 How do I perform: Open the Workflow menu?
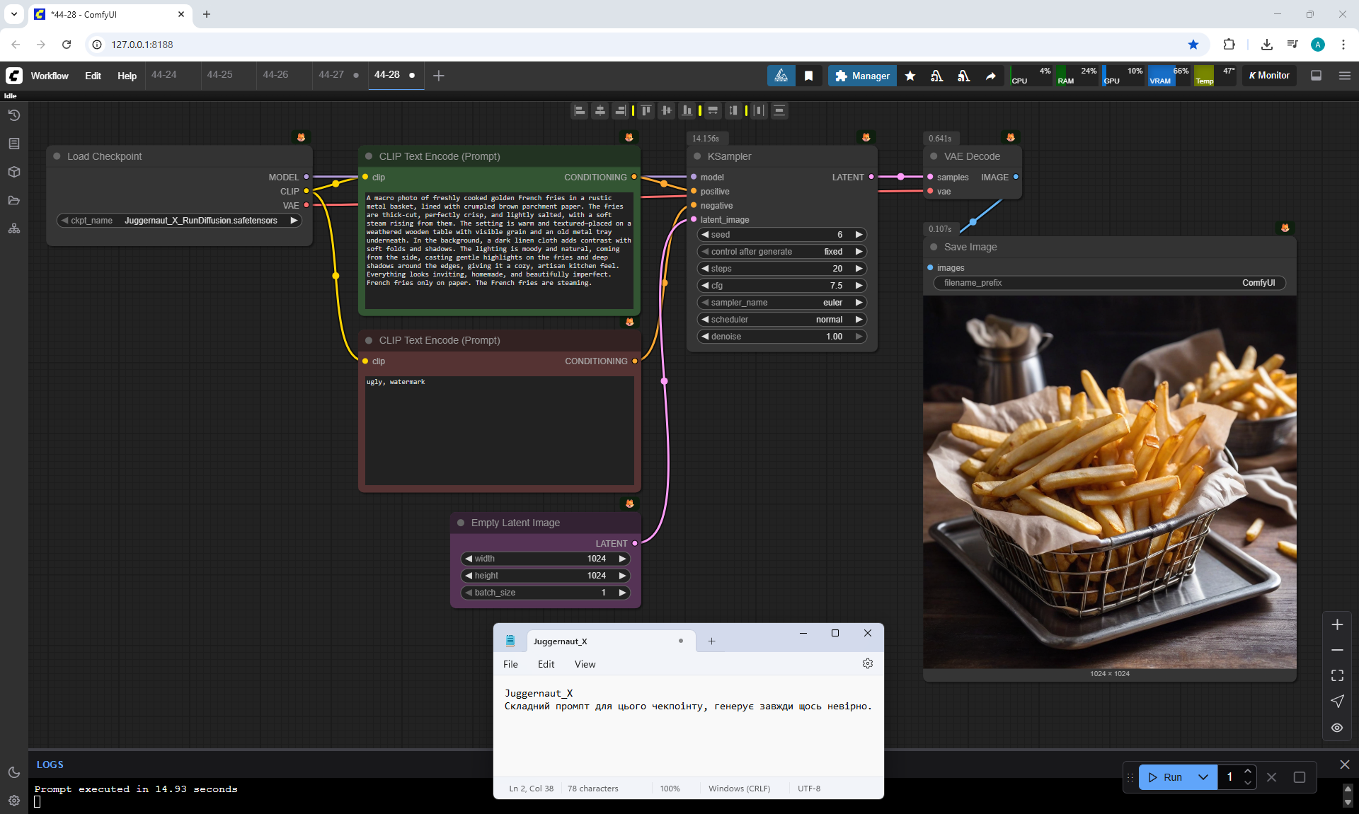[x=50, y=76]
